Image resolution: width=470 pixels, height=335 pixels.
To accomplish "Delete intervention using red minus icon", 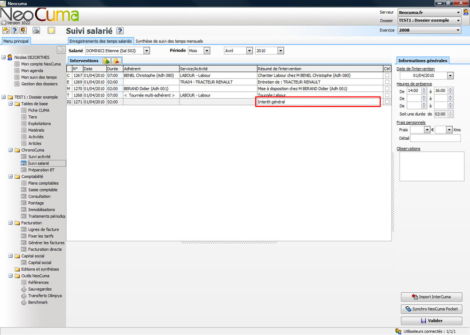I will tap(116, 61).
